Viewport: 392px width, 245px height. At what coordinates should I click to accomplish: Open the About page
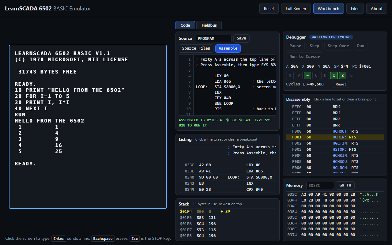(x=377, y=9)
